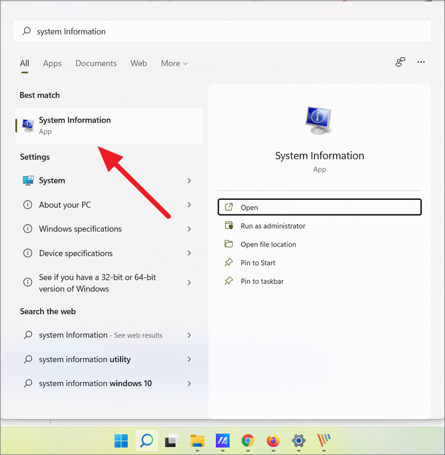
Task: Click the blue slash-A app icon on taskbar
Action: point(222,441)
